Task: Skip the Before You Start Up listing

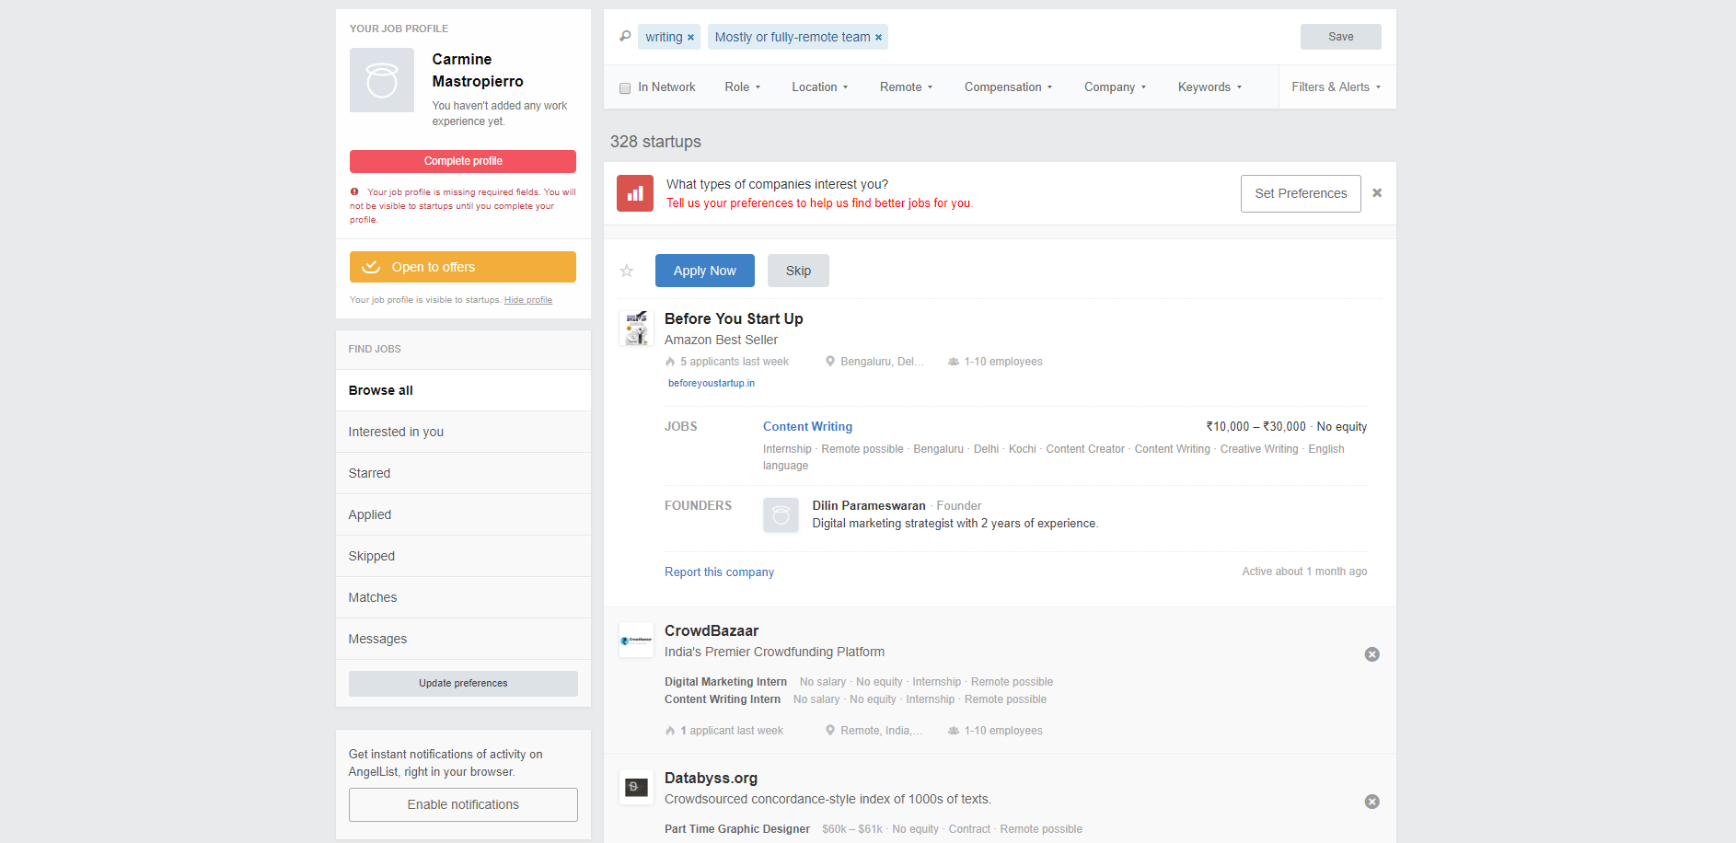Action: (x=798, y=271)
